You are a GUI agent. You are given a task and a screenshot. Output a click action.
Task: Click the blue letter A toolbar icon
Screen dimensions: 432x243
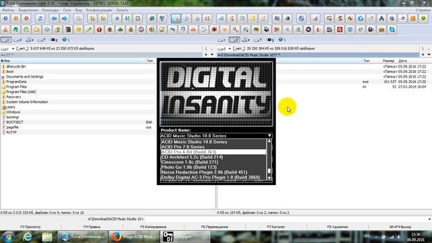(381, 18)
